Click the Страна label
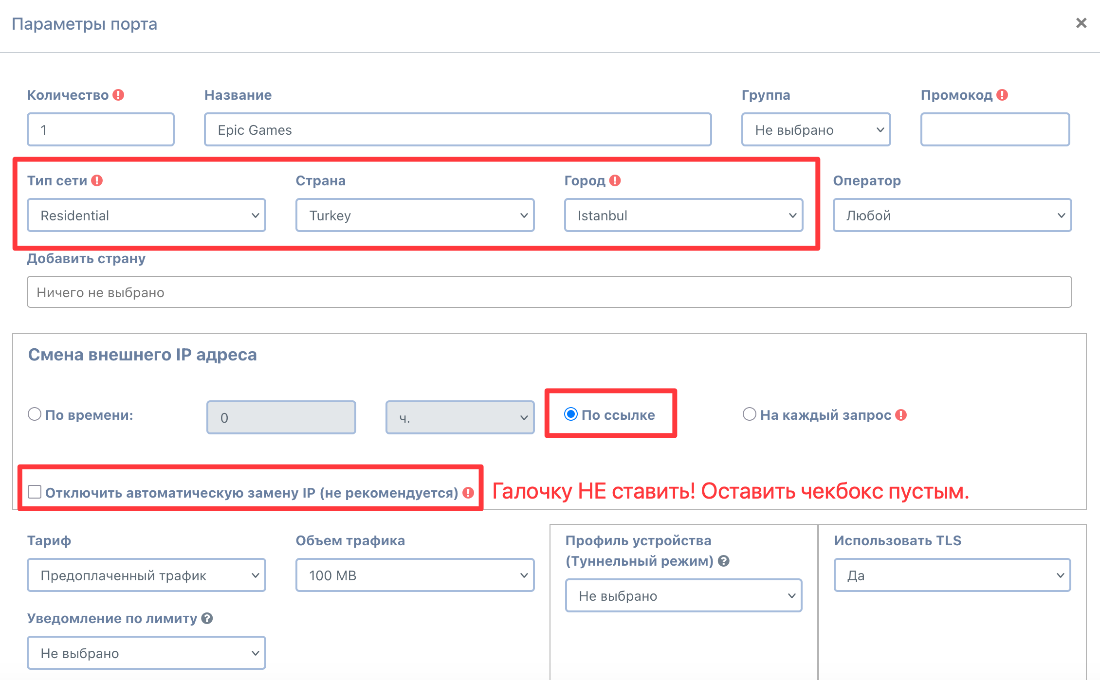The image size is (1100, 680). [x=321, y=180]
